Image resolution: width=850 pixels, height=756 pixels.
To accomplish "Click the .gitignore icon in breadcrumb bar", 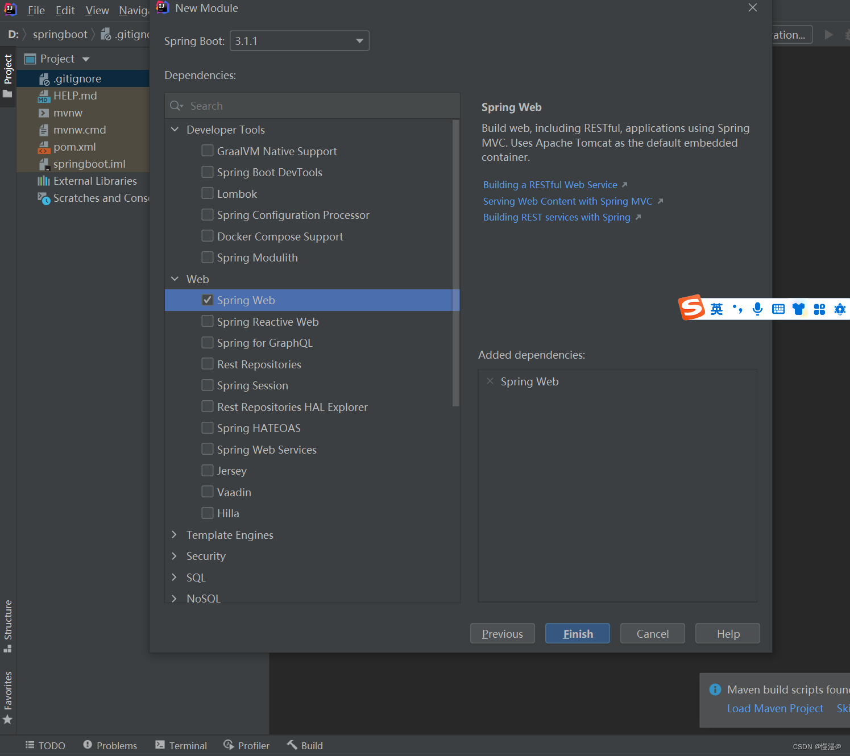I will click(x=106, y=35).
